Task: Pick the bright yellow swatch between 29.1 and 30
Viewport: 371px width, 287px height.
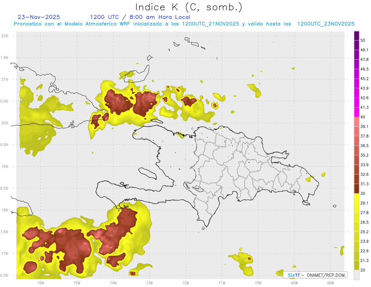Action: pos(356,198)
